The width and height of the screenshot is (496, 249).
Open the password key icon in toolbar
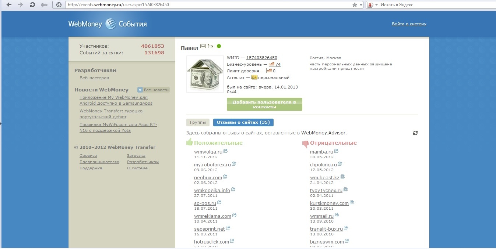pos(44,5)
